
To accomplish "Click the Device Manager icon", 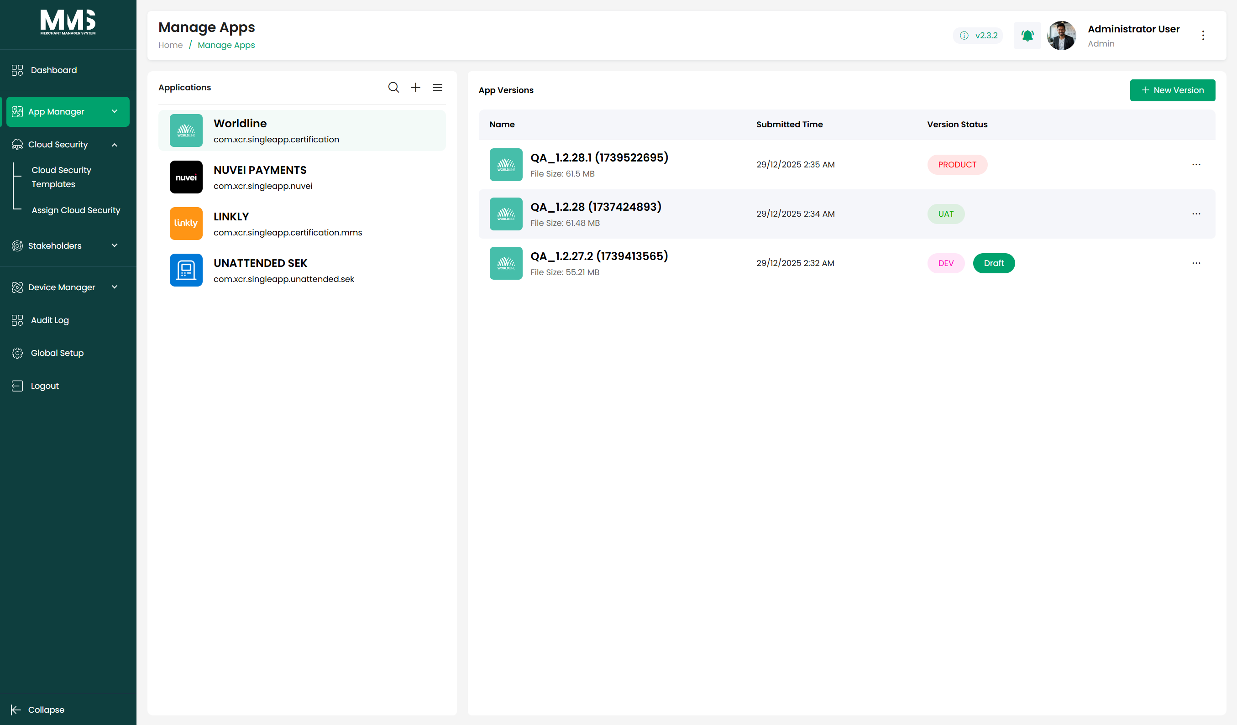I will (x=17, y=287).
